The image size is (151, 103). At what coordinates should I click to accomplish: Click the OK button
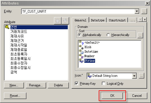[x=112, y=96]
